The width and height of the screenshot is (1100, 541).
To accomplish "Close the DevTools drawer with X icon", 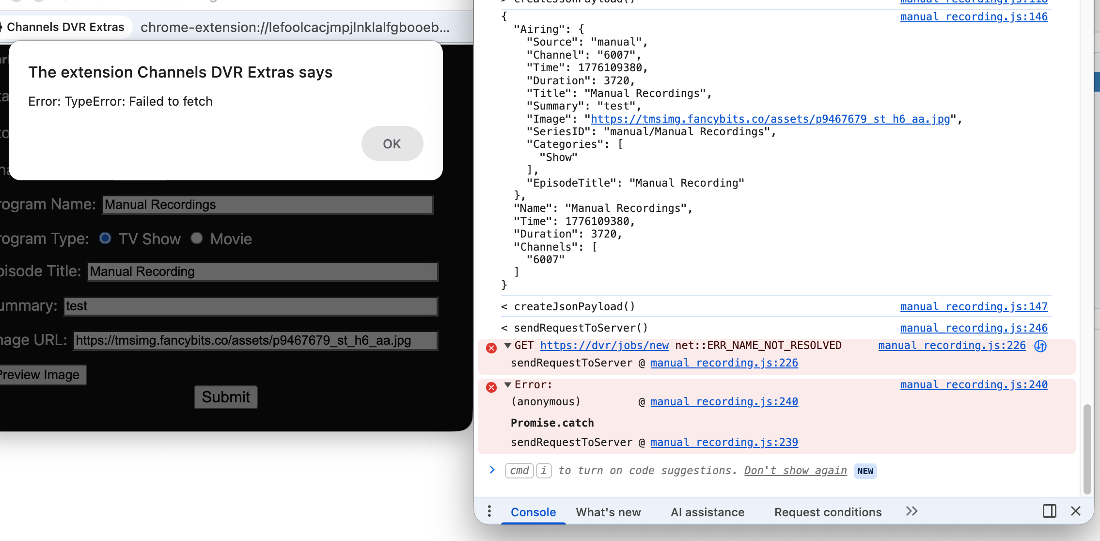I will (1076, 511).
